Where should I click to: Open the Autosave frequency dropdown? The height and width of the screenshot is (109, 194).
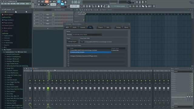pyautogui.click(x=87, y=35)
